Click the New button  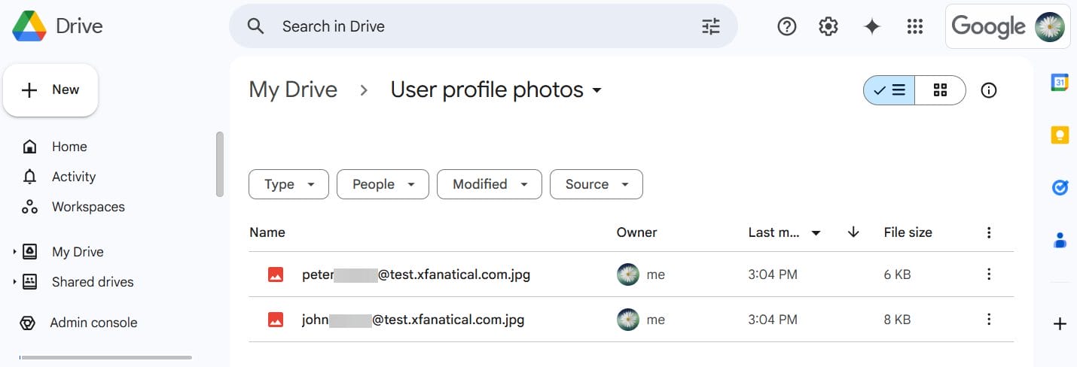point(50,90)
